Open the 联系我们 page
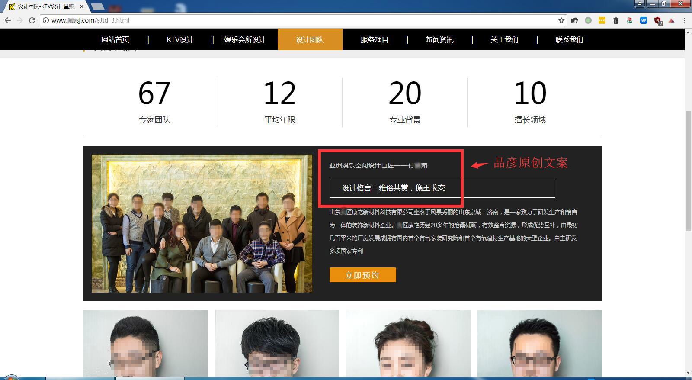The width and height of the screenshot is (692, 380). coord(569,40)
